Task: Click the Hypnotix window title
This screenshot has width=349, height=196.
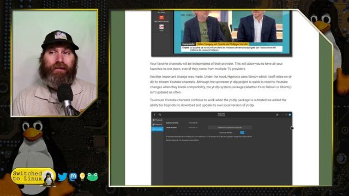Action: pos(221,114)
